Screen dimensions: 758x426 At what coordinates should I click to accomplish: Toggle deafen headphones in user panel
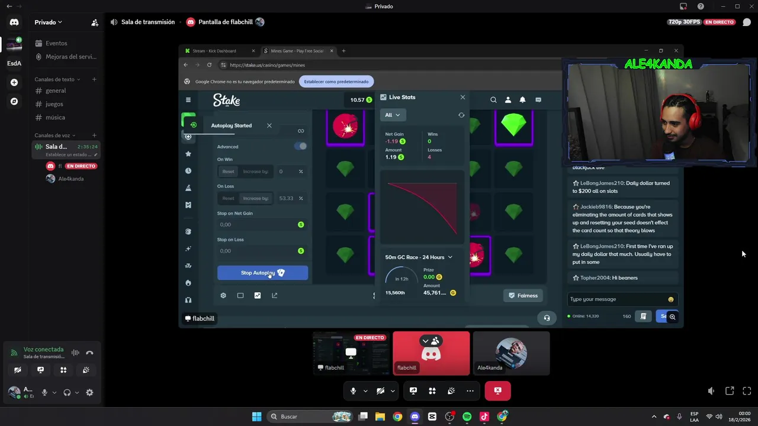[x=67, y=392]
